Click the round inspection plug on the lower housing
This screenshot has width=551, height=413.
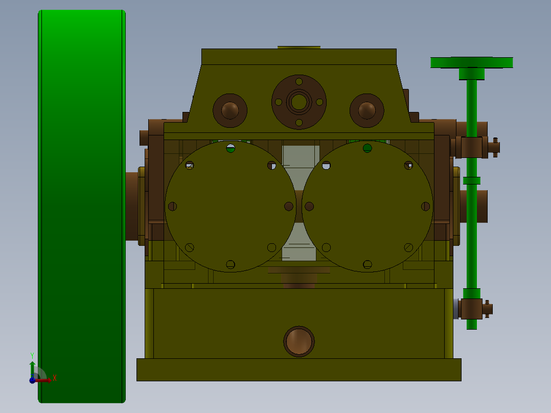point(298,341)
